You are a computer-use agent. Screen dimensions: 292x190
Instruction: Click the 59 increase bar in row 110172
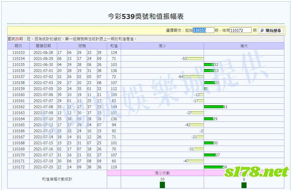213,167
